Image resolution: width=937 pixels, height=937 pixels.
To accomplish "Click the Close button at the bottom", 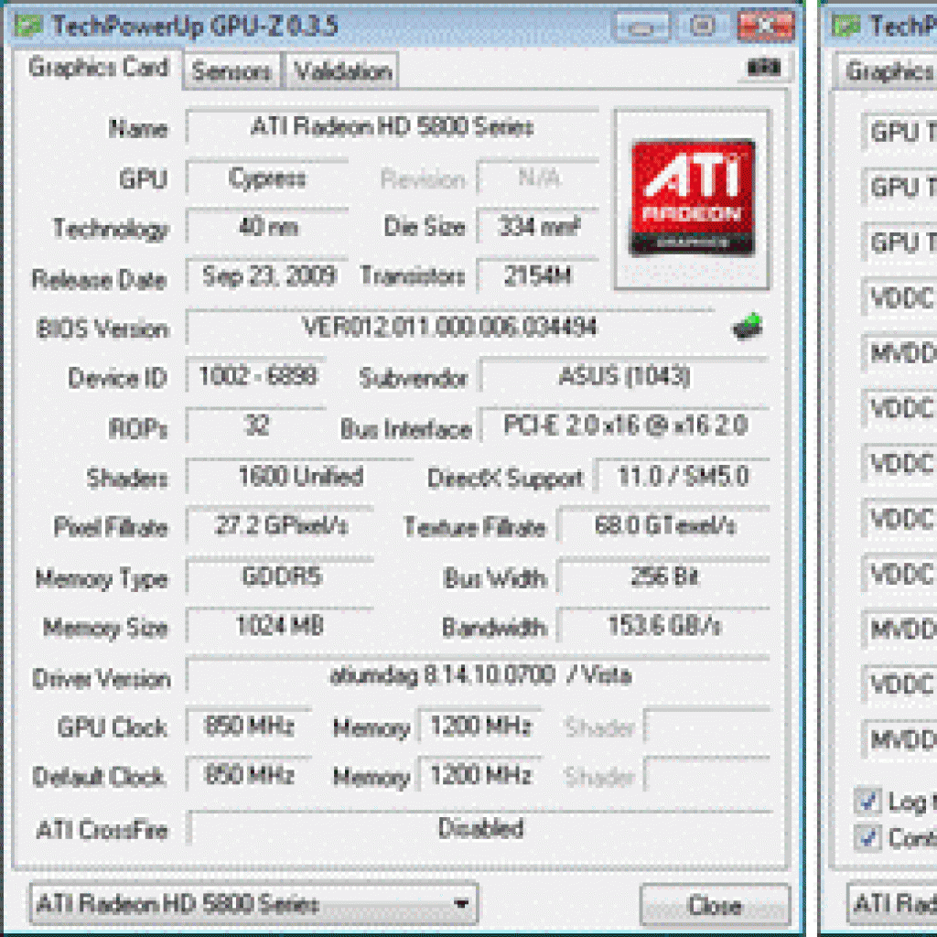I will [x=715, y=905].
